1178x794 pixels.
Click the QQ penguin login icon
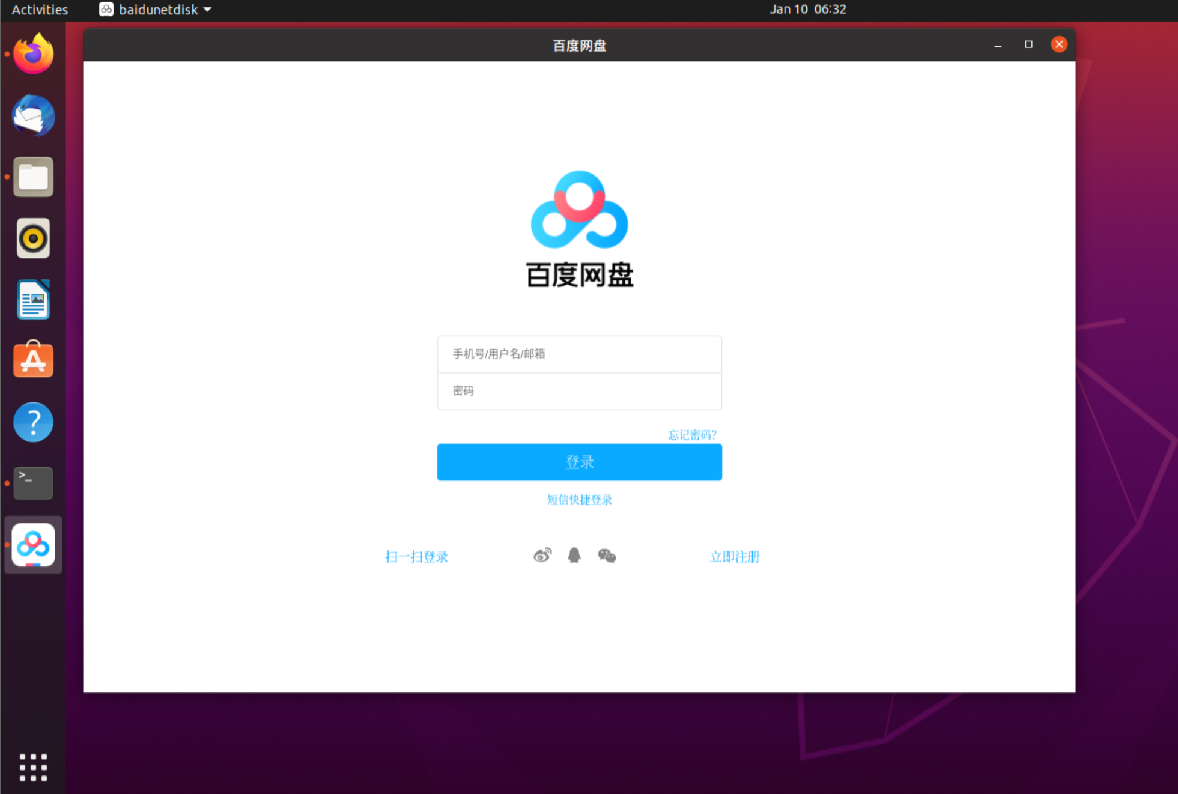[x=574, y=556]
